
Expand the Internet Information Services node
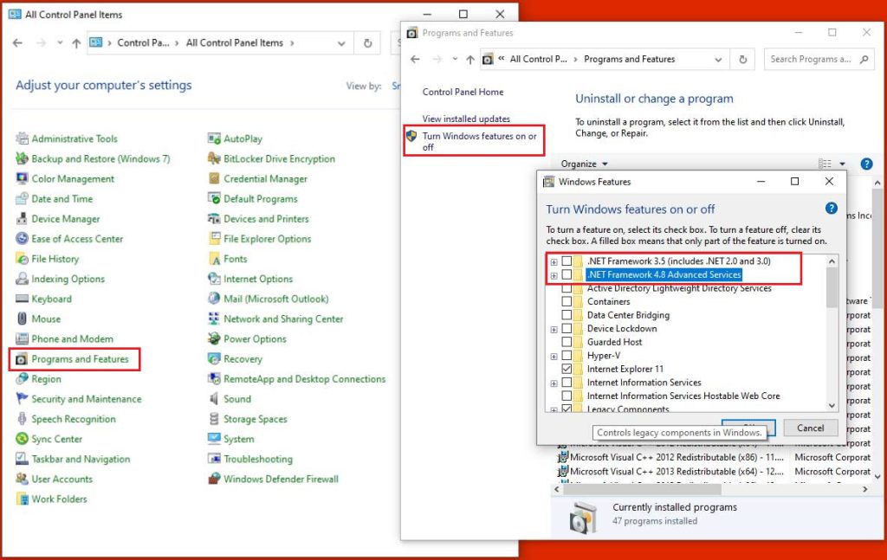coord(554,383)
